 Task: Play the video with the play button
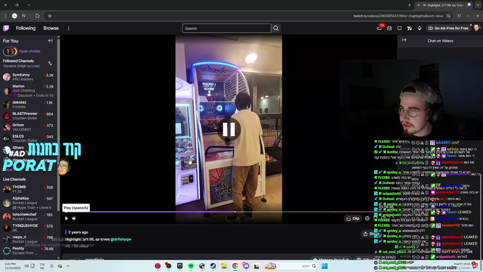66,218
